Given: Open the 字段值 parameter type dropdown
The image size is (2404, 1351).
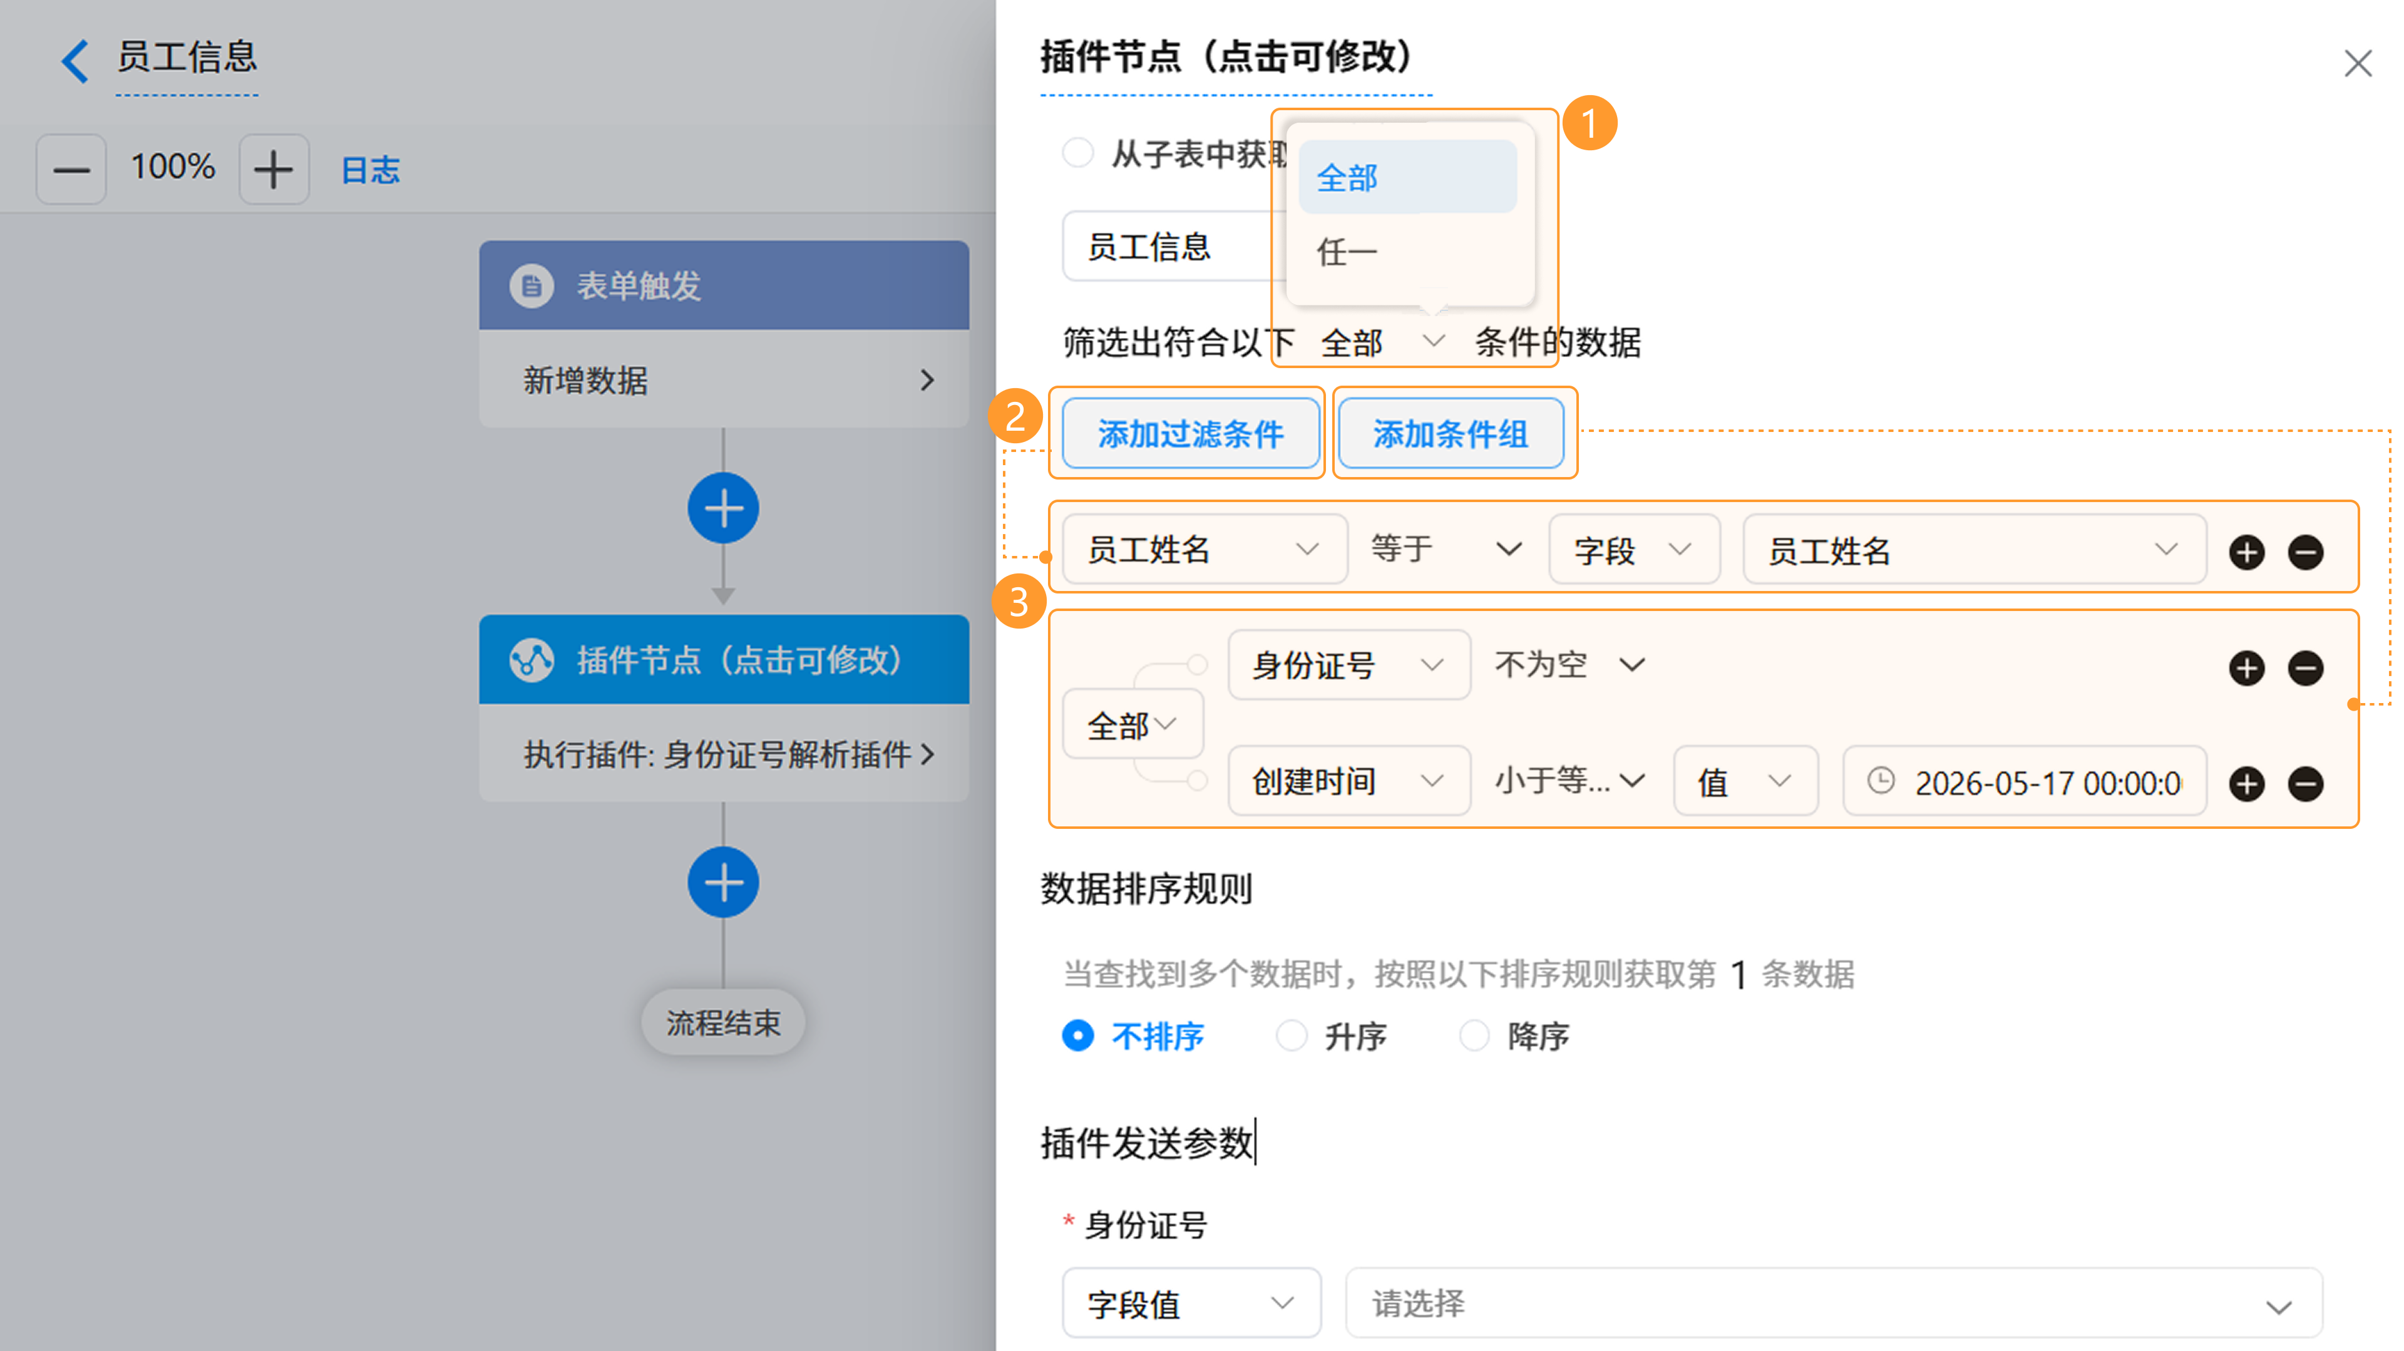Looking at the screenshot, I should click(x=1191, y=1303).
